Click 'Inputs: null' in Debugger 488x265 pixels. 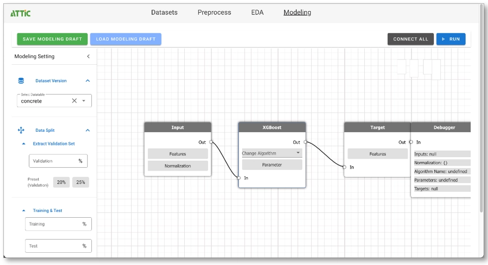[x=442, y=154]
